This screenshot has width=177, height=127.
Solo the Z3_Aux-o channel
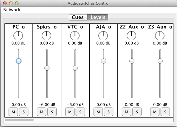tap(165, 112)
